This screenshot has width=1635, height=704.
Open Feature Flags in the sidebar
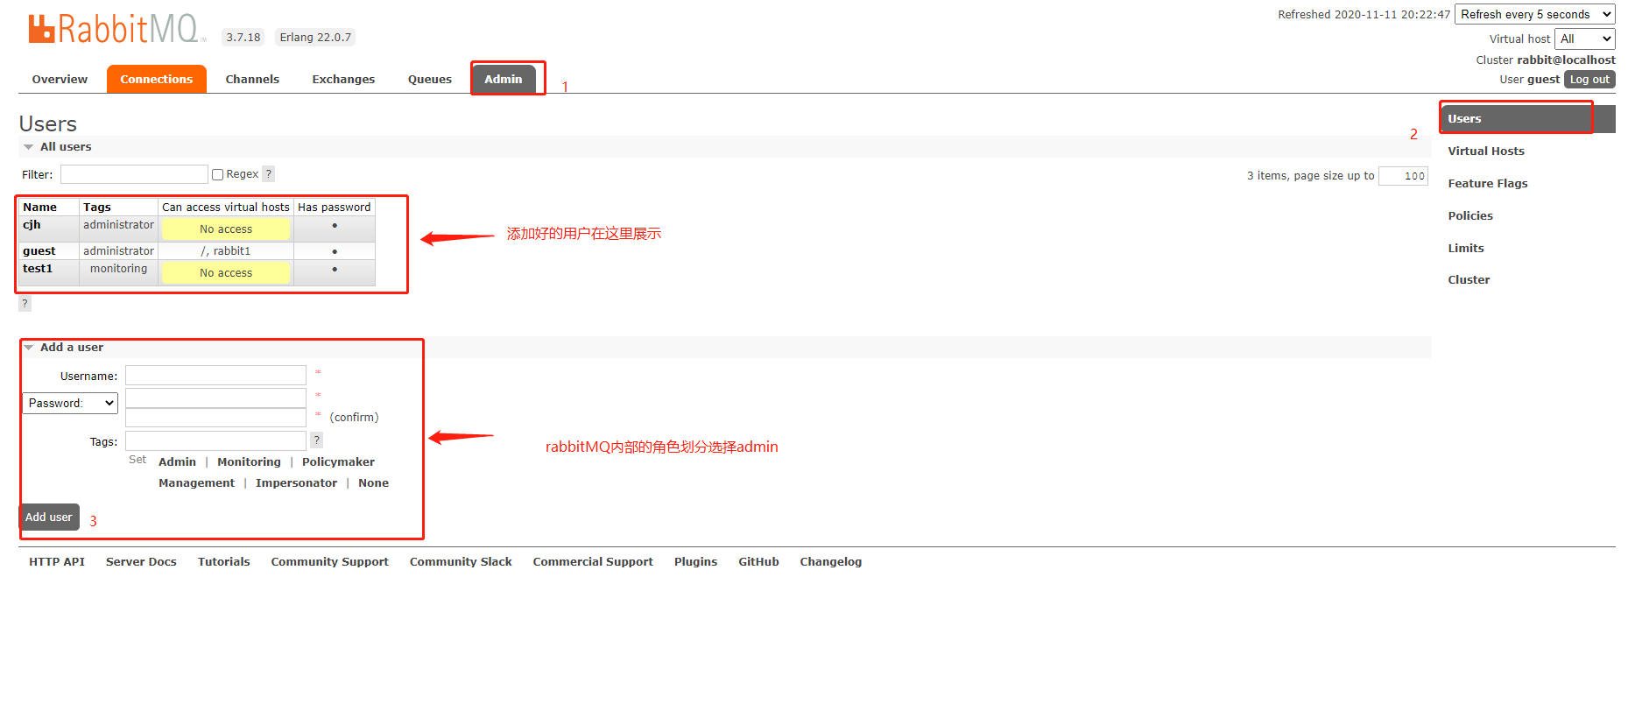coord(1488,184)
